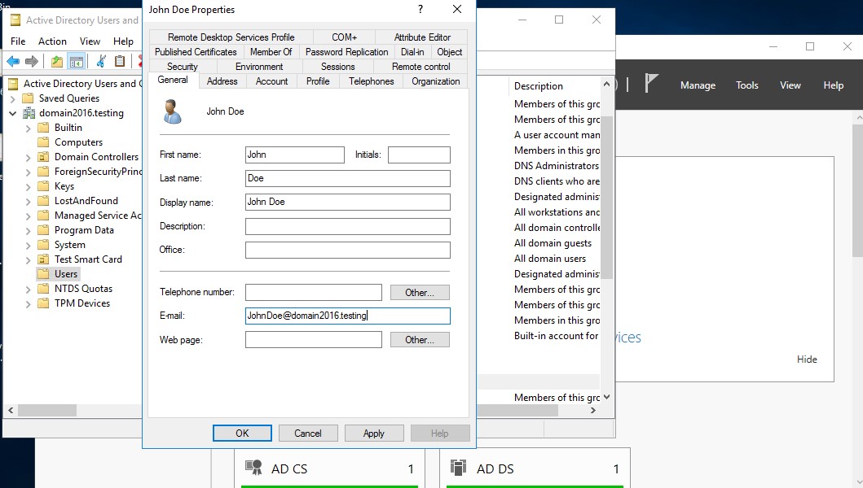This screenshot has height=488, width=863.
Task: Click the First name input field
Action: point(294,155)
